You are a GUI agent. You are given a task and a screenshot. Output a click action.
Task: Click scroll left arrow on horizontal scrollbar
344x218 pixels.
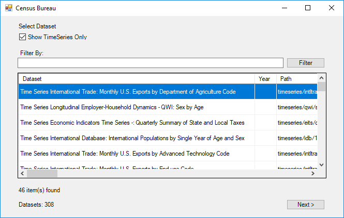point(22,173)
